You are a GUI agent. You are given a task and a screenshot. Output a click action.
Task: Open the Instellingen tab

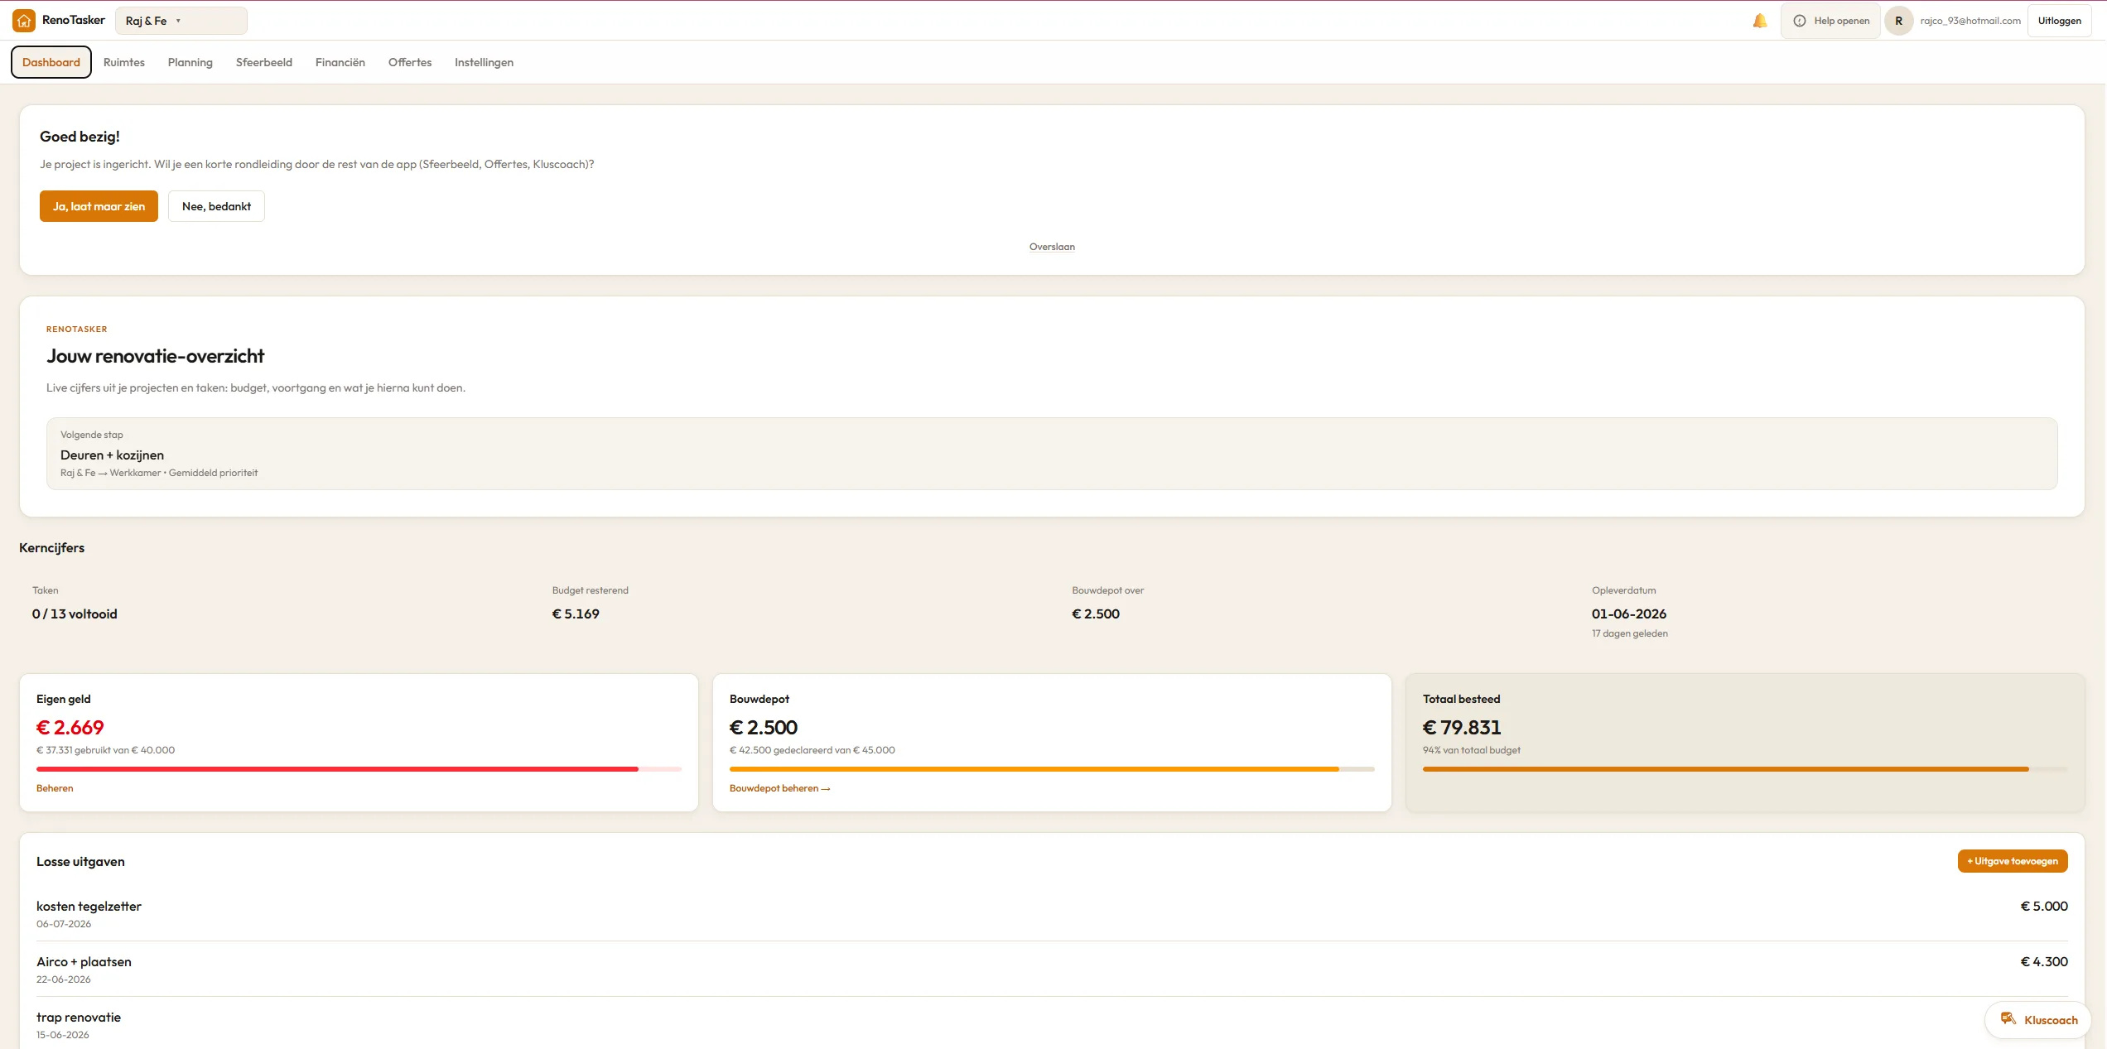click(x=484, y=62)
